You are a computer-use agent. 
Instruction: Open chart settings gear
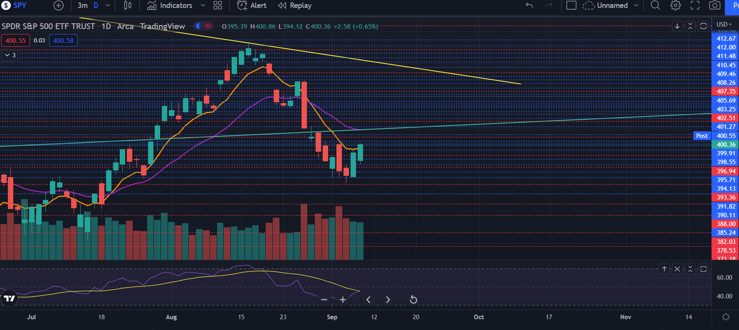point(676,5)
